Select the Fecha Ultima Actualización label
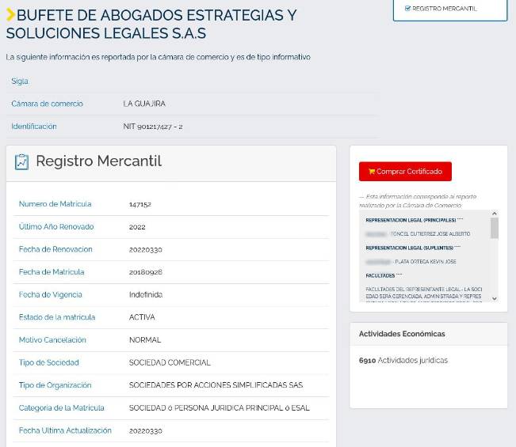This screenshot has height=447, width=516. [65, 430]
